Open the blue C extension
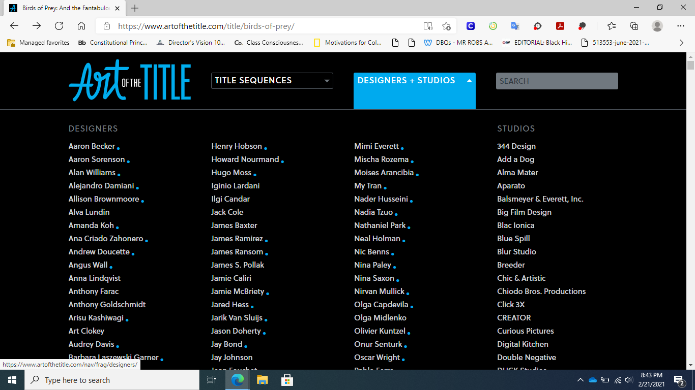 coord(471,26)
